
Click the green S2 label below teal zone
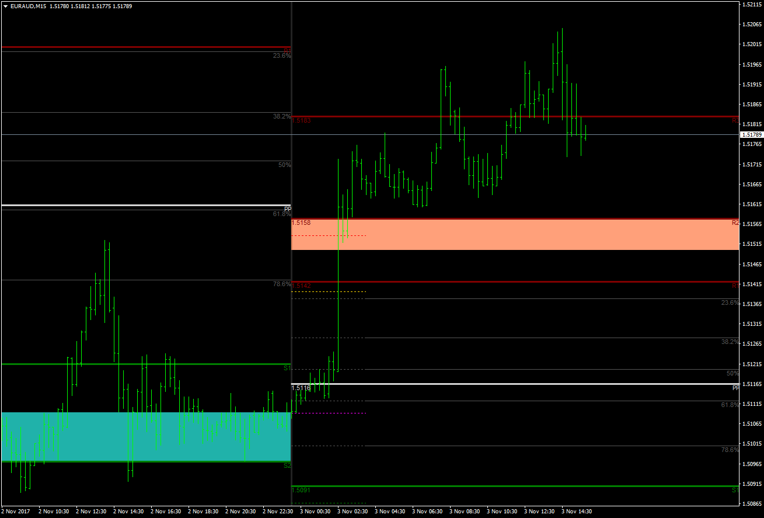click(x=287, y=465)
